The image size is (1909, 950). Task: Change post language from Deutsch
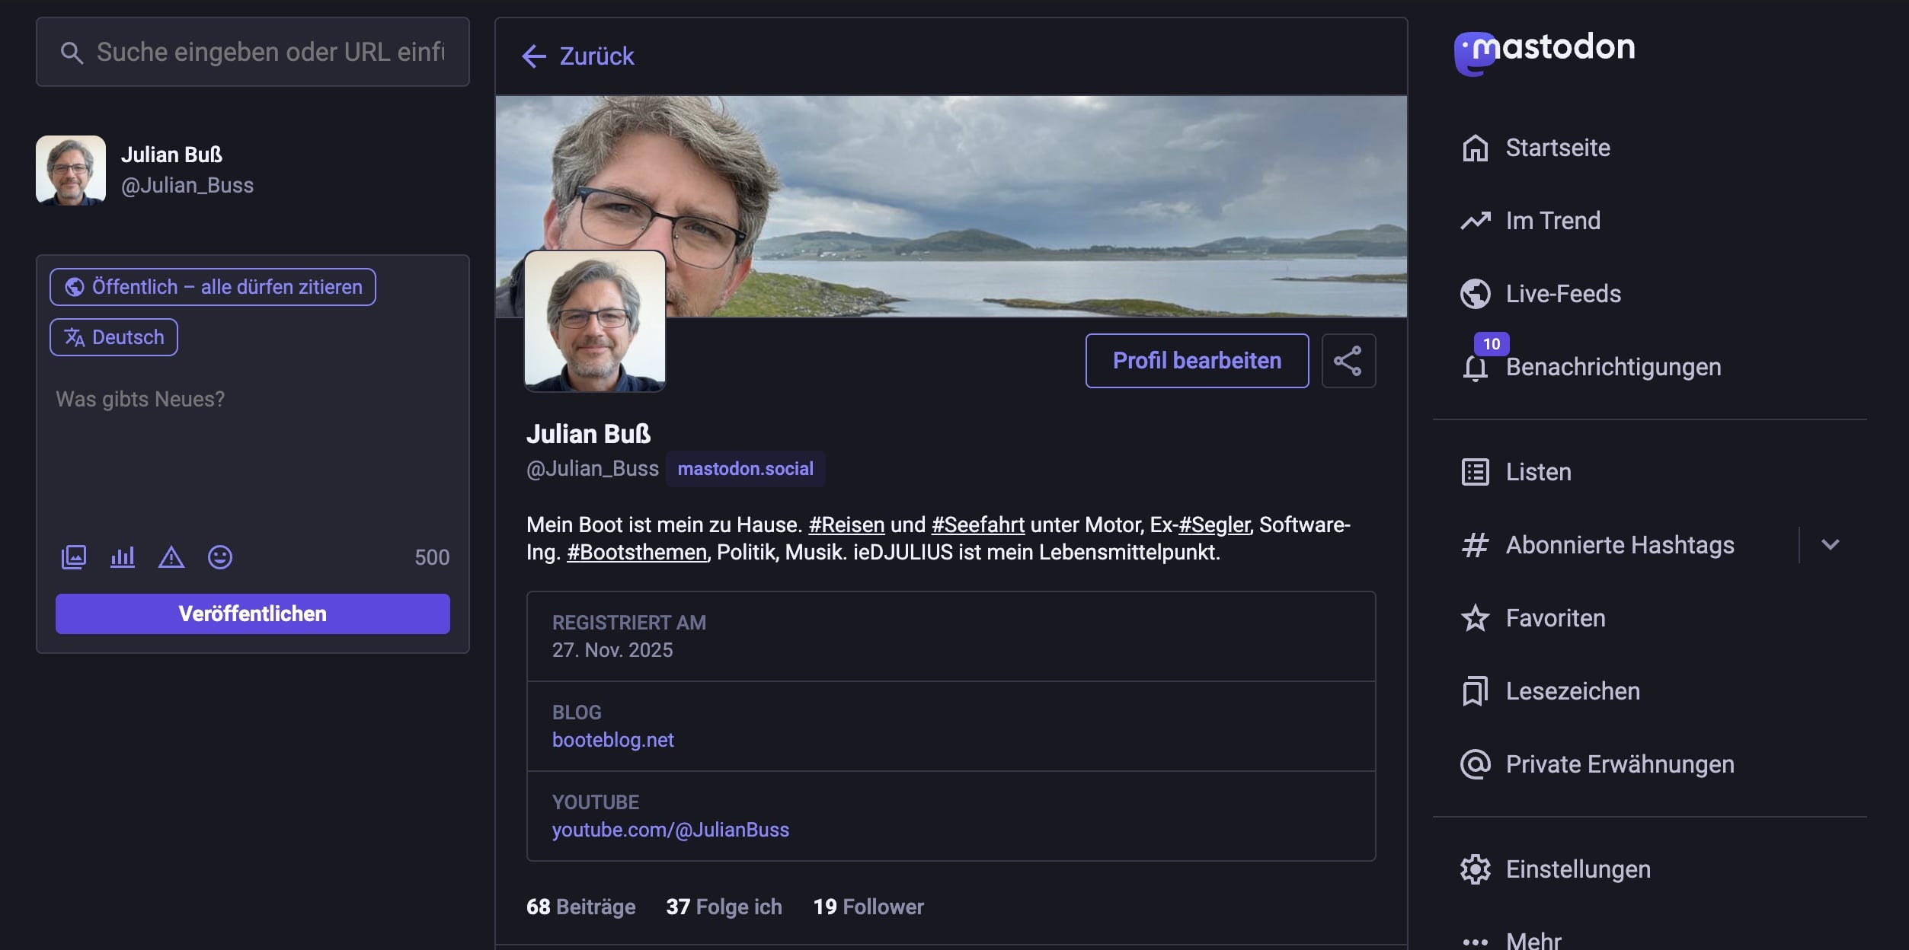114,337
